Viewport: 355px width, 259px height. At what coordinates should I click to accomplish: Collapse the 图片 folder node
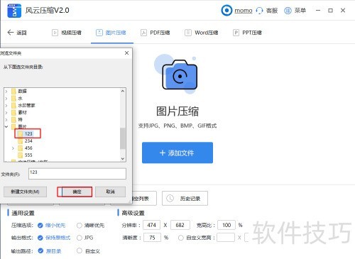tap(6, 126)
